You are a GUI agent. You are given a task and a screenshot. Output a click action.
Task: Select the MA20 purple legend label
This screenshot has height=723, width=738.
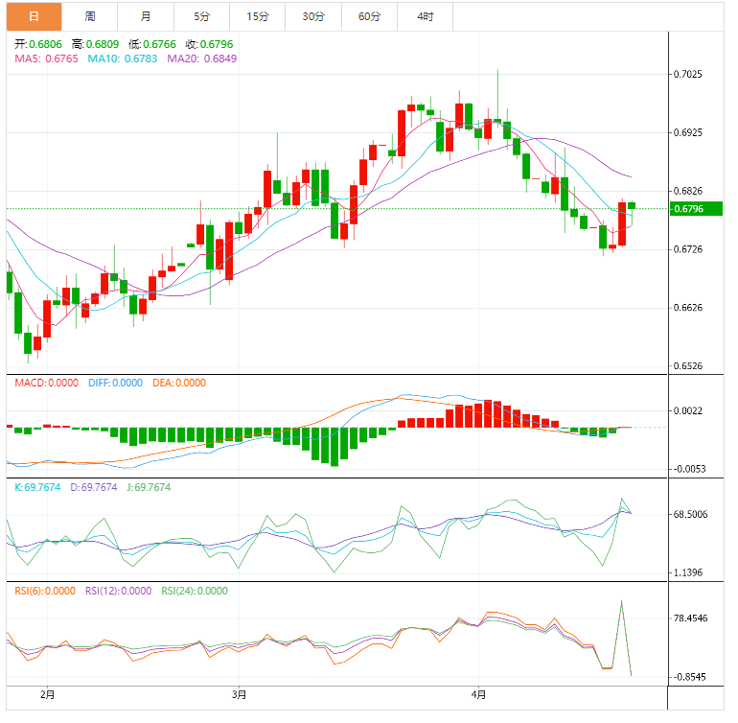[201, 59]
